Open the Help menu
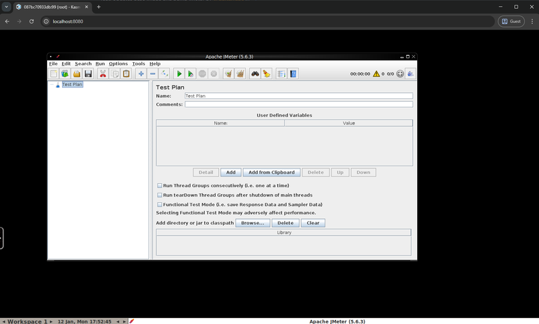The width and height of the screenshot is (539, 324). [x=155, y=63]
